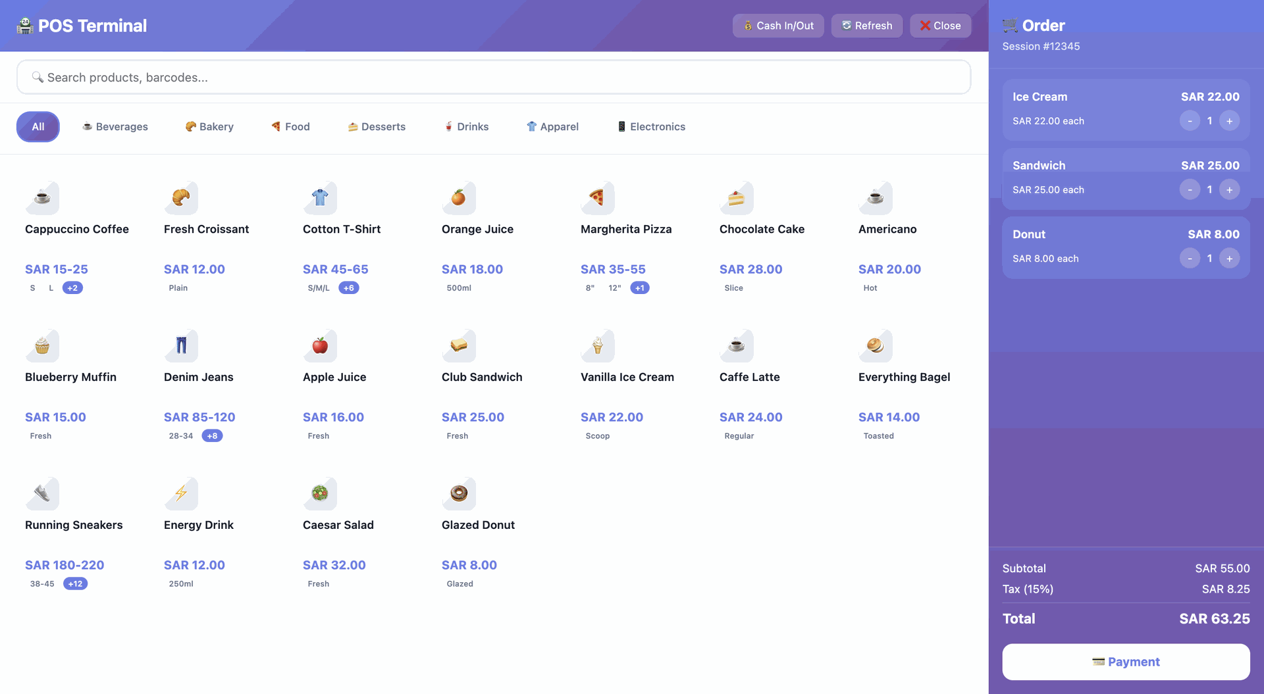This screenshot has width=1264, height=694.
Task: Click the Running Sneakers shoe icon
Action: [42, 493]
